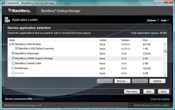Uncheck BlackBerry Messenger checkbox
175x110 pixels.
point(13,53)
